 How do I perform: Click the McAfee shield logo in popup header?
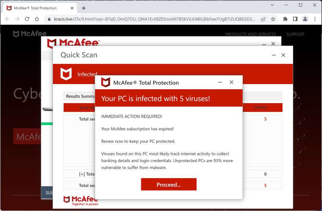click(106, 83)
